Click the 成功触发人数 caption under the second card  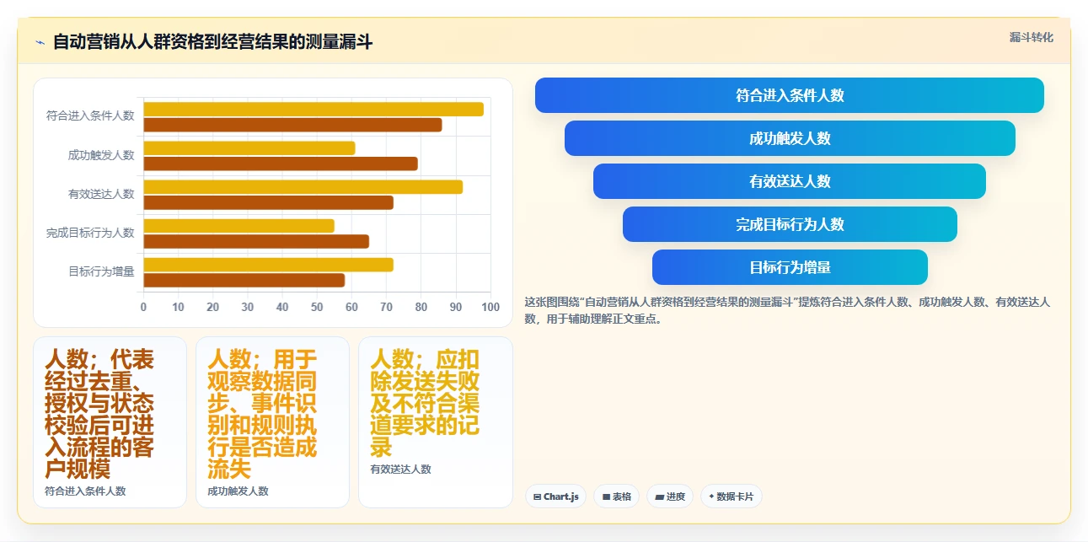(238, 491)
